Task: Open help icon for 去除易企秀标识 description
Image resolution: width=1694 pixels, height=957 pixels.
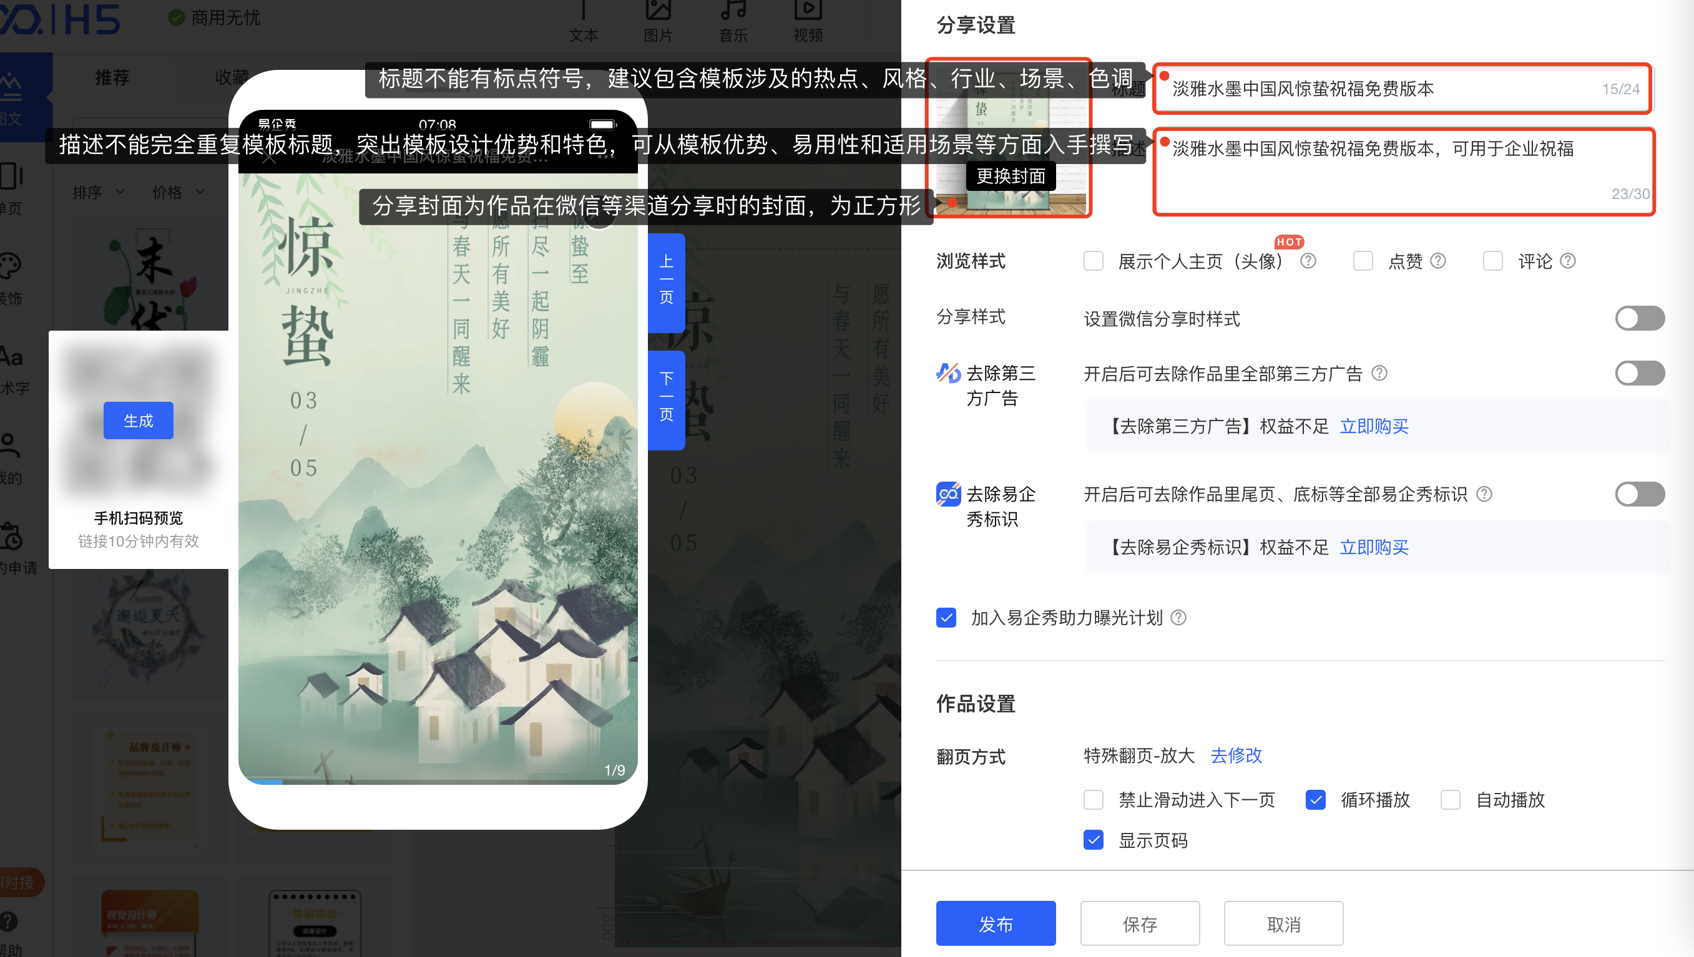Action: [1484, 493]
